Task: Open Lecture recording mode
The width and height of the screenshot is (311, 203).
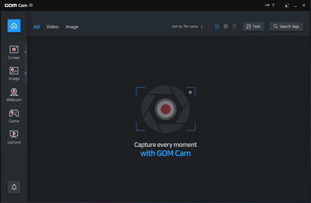Action: click(14, 137)
